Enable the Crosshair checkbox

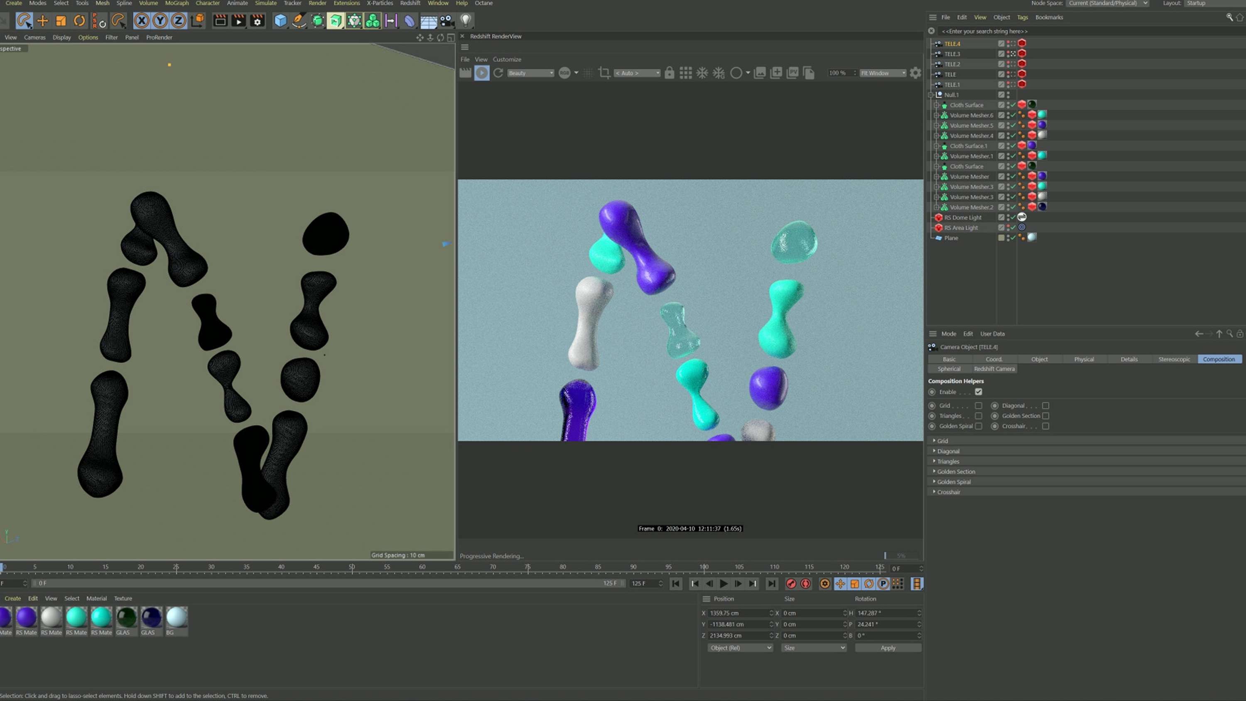(x=1046, y=426)
